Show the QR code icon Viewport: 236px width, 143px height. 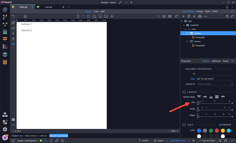[x=170, y=16]
